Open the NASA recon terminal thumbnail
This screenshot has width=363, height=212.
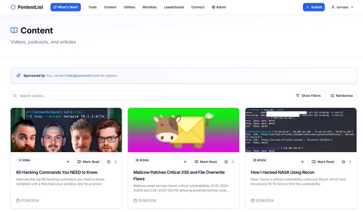301,130
